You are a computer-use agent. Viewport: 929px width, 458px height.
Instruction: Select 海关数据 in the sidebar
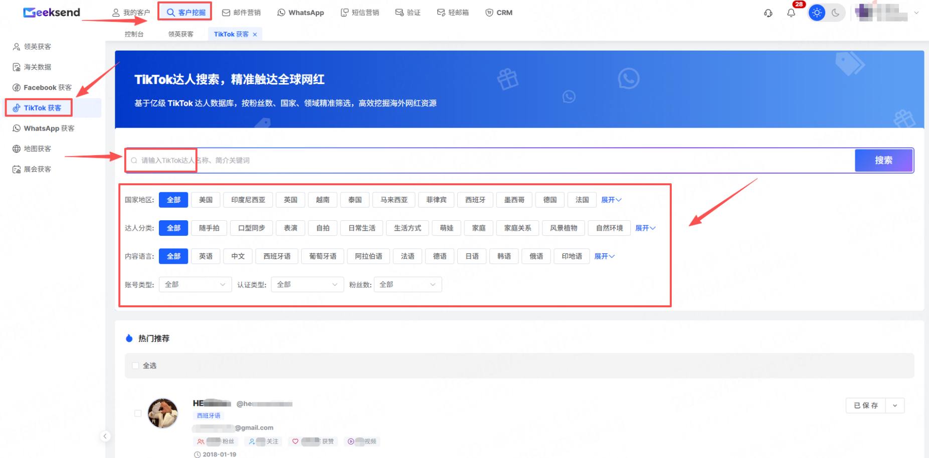click(32, 67)
